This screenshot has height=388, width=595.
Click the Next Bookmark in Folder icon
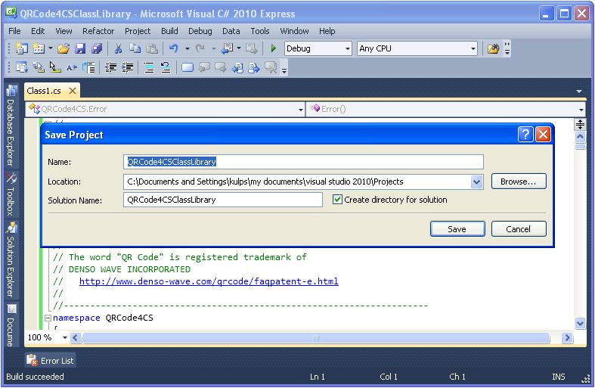tap(254, 67)
